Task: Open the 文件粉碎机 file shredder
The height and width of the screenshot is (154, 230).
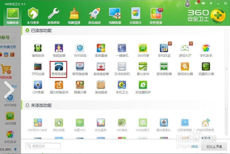Action: pyautogui.click(x=122, y=68)
